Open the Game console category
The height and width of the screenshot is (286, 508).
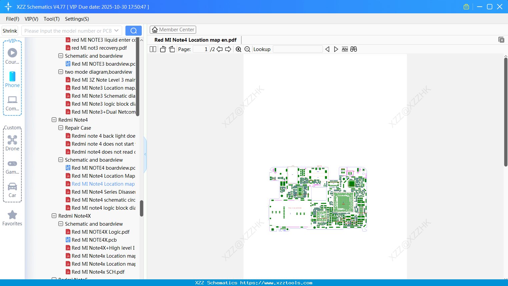(12, 167)
